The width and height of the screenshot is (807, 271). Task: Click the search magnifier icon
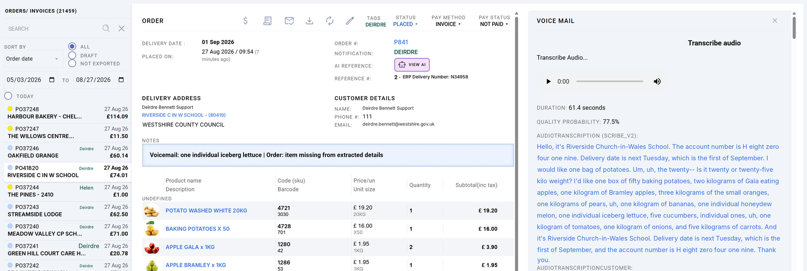pos(106,28)
